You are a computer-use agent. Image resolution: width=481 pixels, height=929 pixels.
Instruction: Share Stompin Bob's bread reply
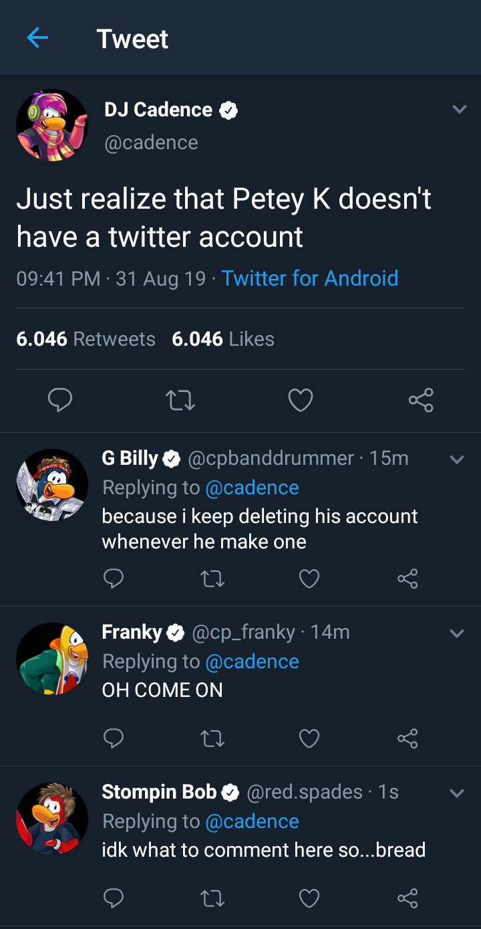tap(408, 898)
